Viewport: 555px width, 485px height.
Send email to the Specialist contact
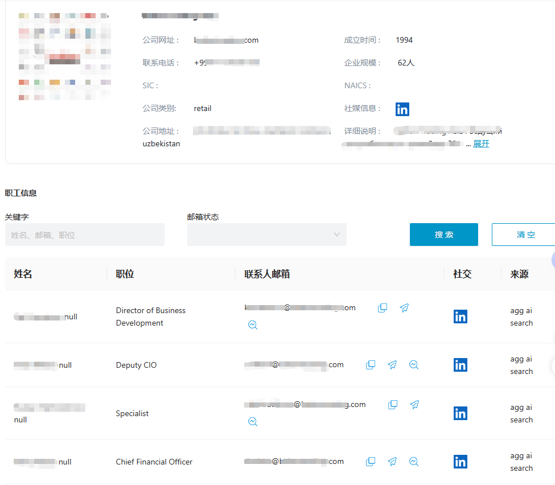[x=414, y=405]
